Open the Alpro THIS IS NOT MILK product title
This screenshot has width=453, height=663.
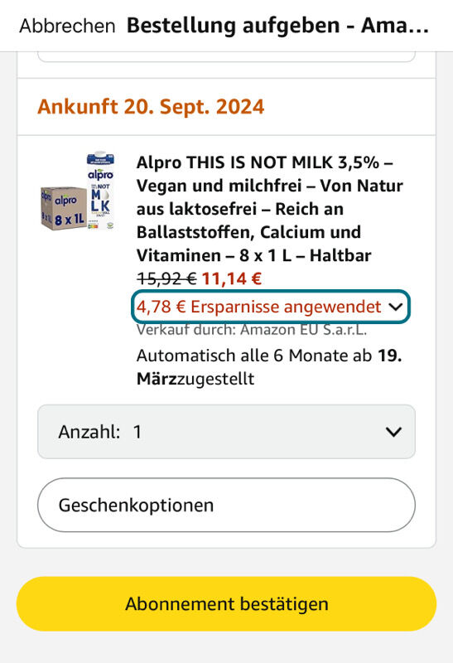point(270,209)
